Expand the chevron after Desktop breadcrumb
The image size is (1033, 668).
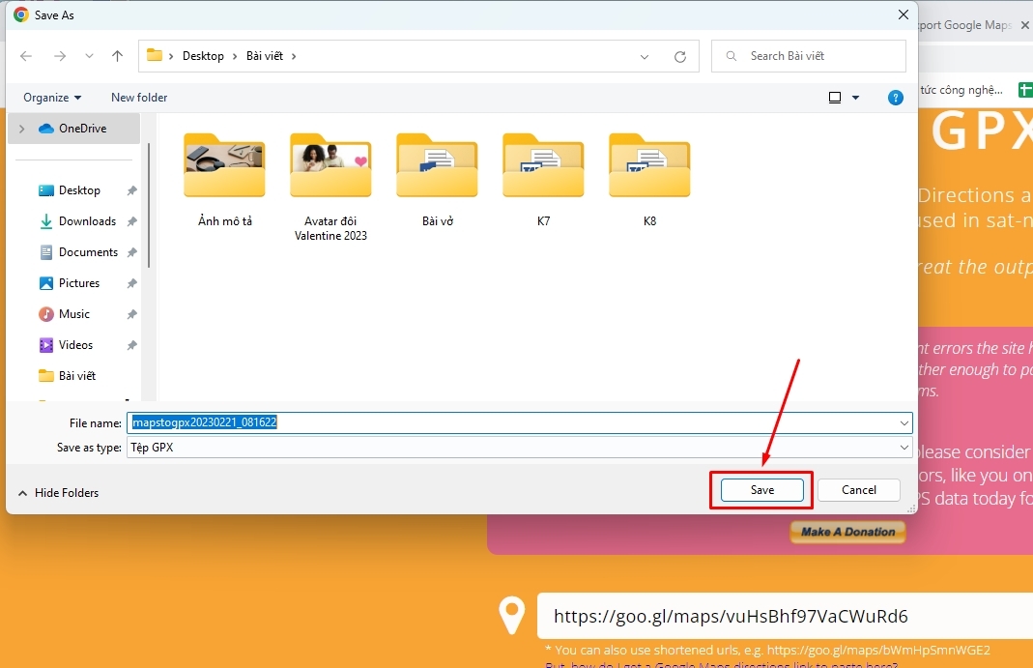point(235,56)
